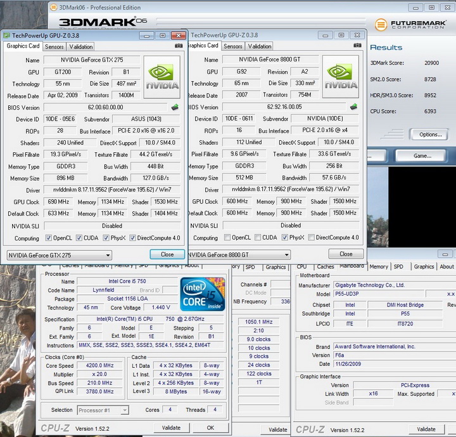
Task: Open Graphics Card tab in GTX 275 window
Action: (23, 46)
